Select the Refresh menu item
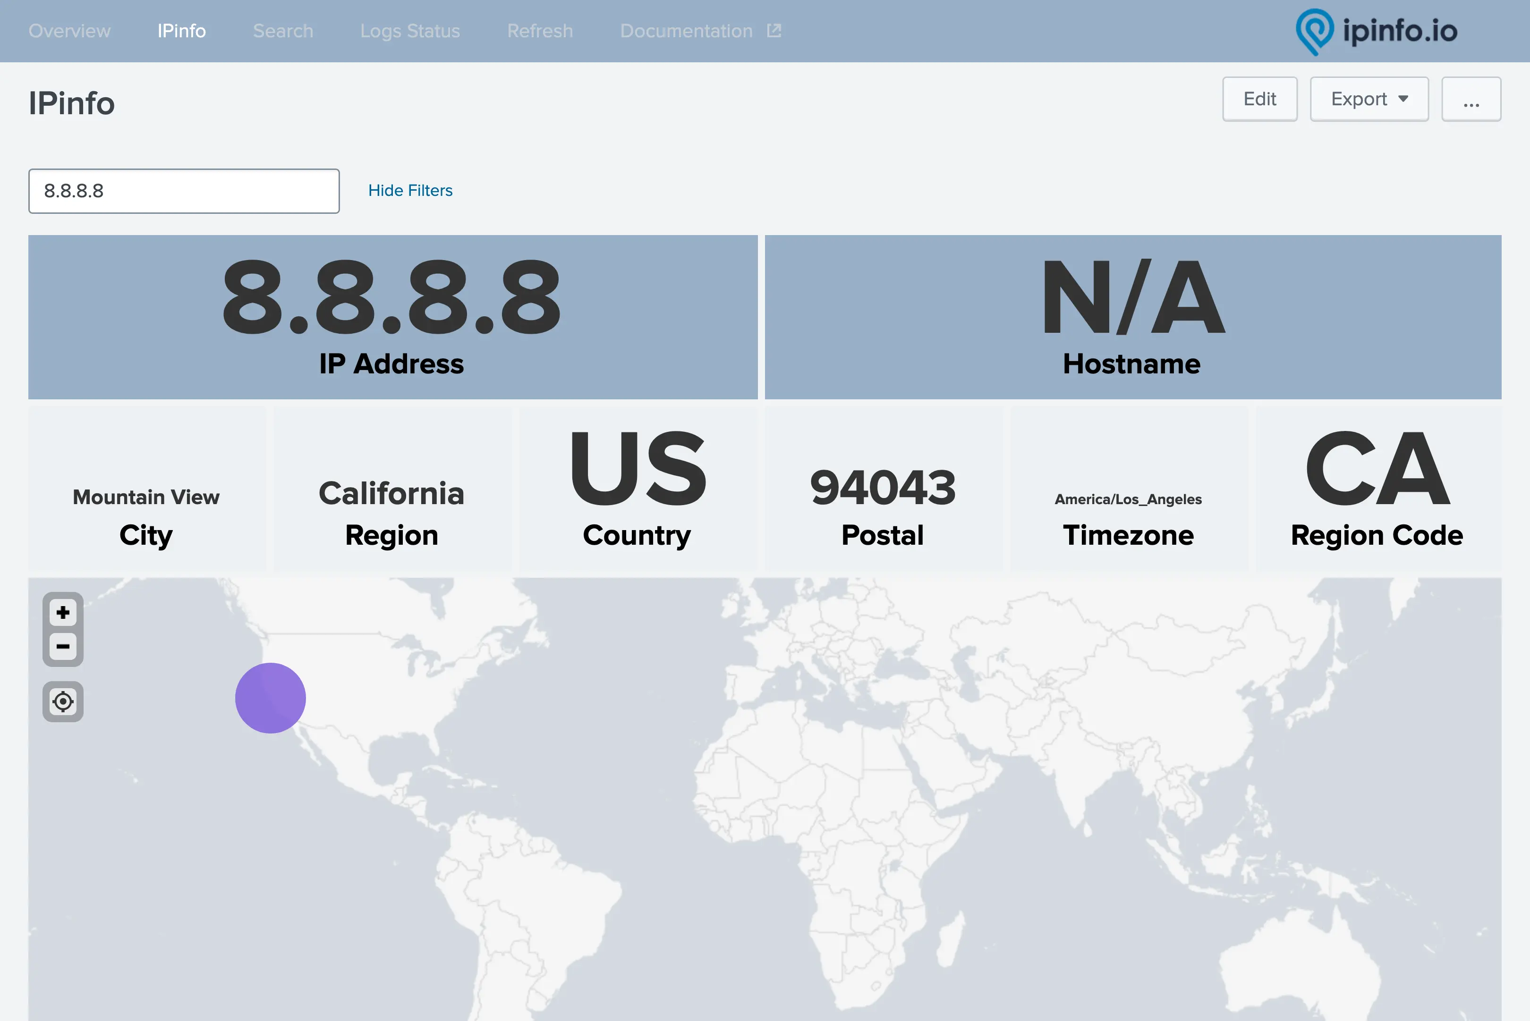Image resolution: width=1530 pixels, height=1021 pixels. coord(540,31)
